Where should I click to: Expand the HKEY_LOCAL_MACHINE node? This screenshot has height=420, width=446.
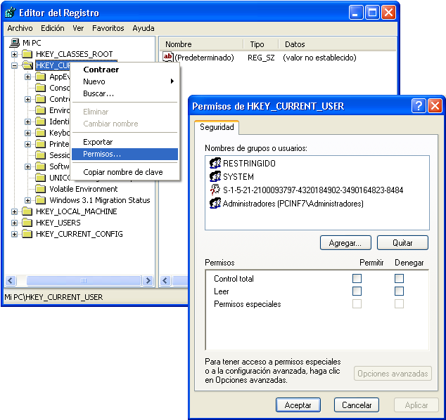[14, 211]
